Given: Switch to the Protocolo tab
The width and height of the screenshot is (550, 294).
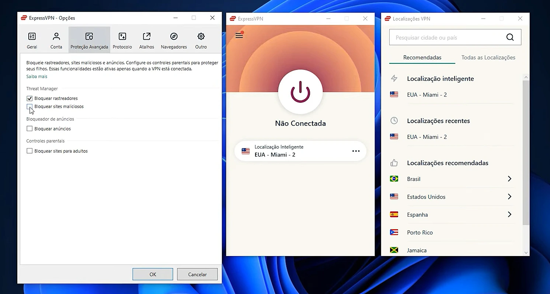Looking at the screenshot, I should 122,40.
